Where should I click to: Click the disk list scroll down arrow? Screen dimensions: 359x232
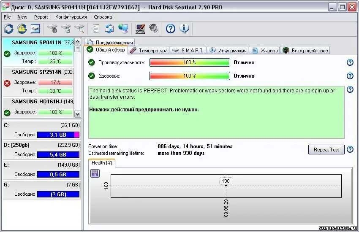pos(78,114)
